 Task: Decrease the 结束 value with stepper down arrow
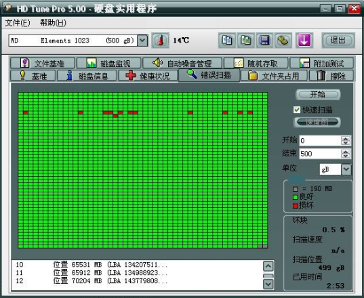(x=346, y=156)
